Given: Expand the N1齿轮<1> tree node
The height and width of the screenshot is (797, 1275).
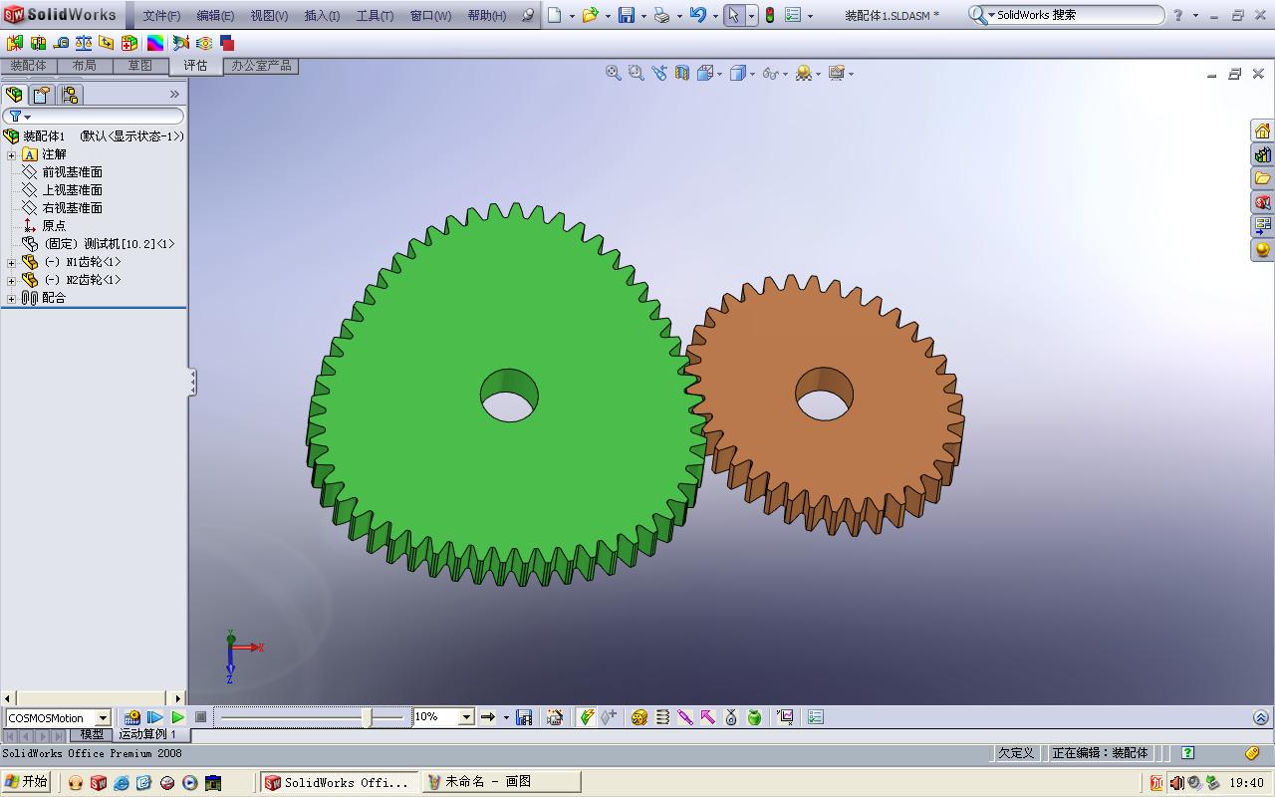Looking at the screenshot, I should click(11, 262).
